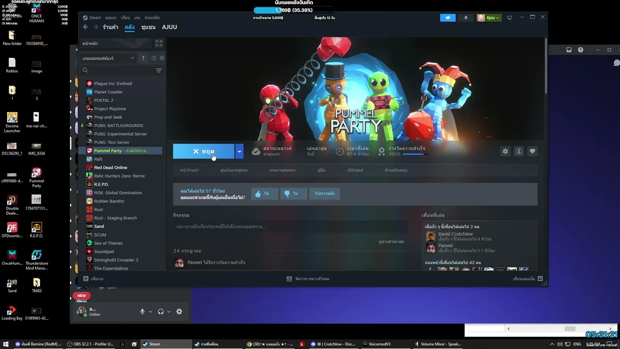Deafen headphones in Discord user panel
The image size is (620, 349).
click(x=161, y=312)
